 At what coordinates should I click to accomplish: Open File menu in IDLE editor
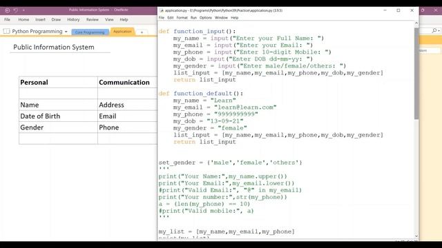pos(162,18)
